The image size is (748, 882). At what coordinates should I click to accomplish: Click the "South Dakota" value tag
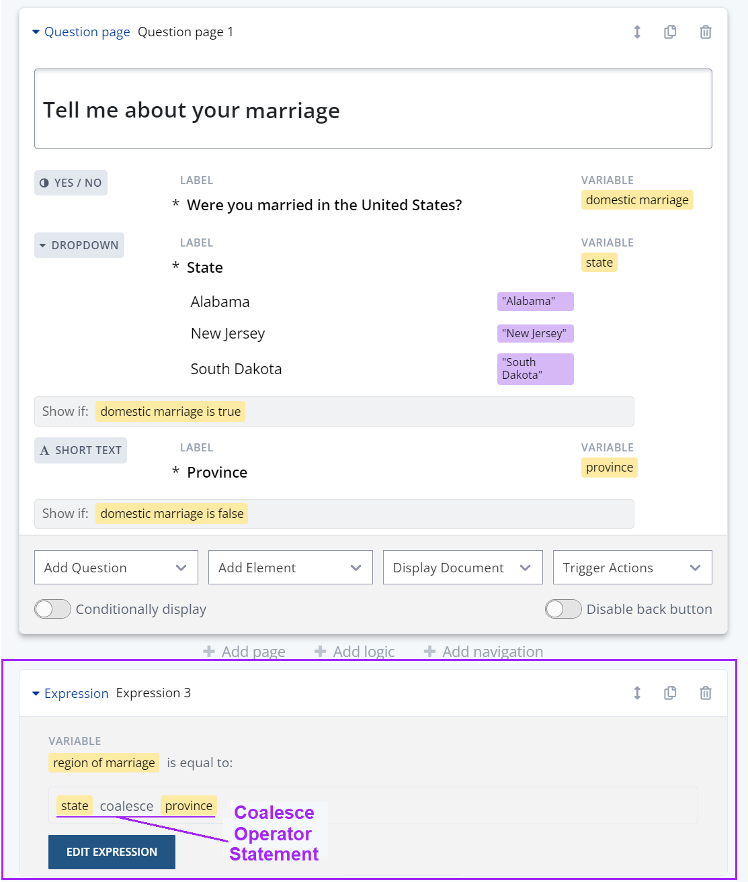tap(536, 369)
